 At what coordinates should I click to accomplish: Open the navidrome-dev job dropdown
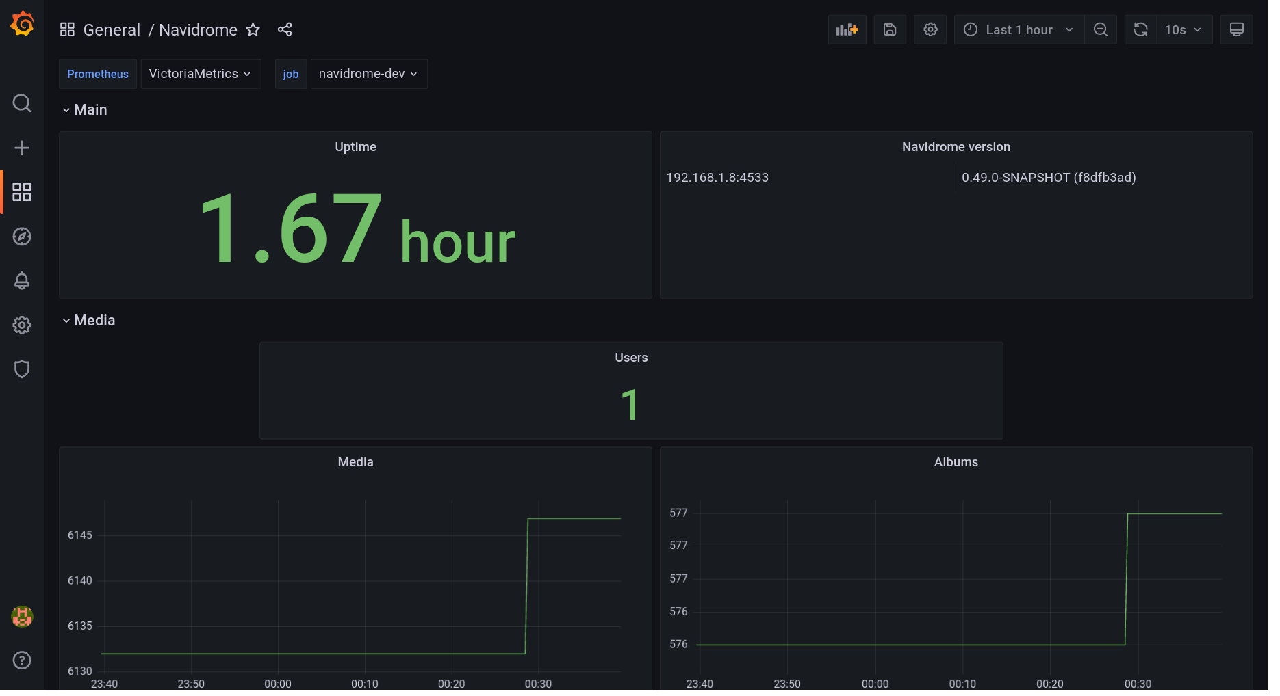coord(369,74)
